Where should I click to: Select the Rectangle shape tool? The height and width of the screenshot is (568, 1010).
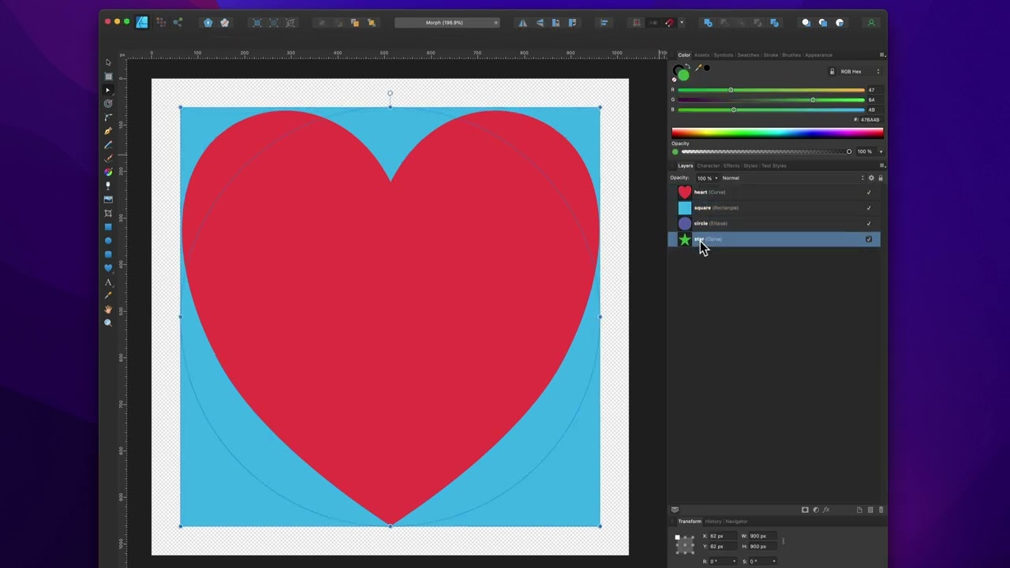108,227
